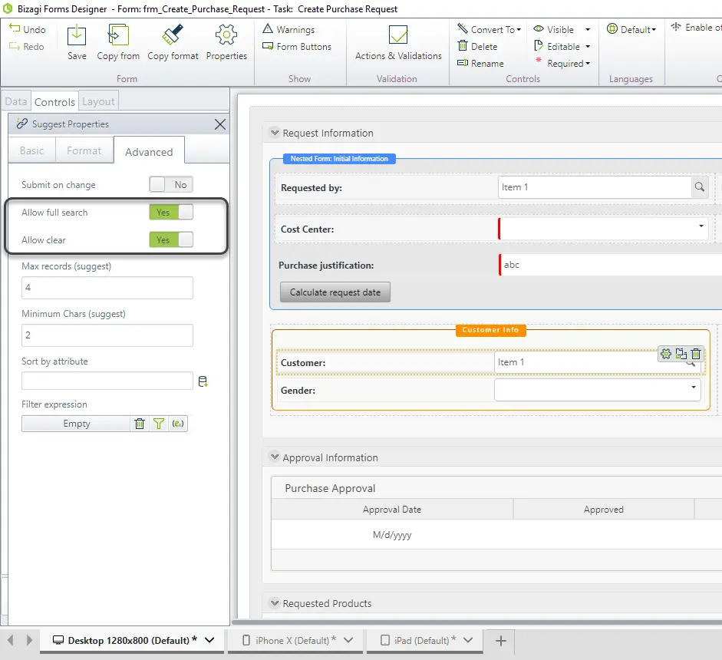Click Suggest Properties link icon
The height and width of the screenshot is (660, 722).
(21, 124)
